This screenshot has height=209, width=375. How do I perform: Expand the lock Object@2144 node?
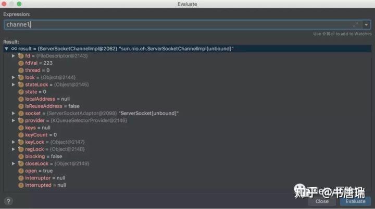pyautogui.click(x=14, y=77)
